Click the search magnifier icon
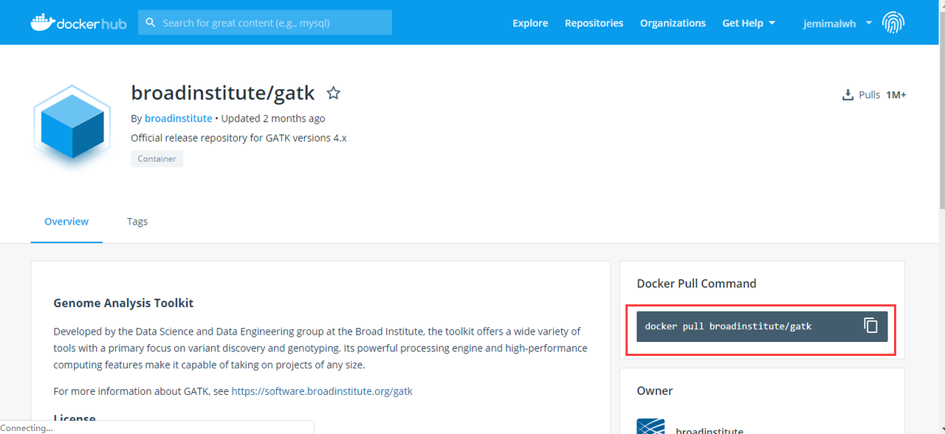Viewport: 945px width, 434px height. point(151,23)
